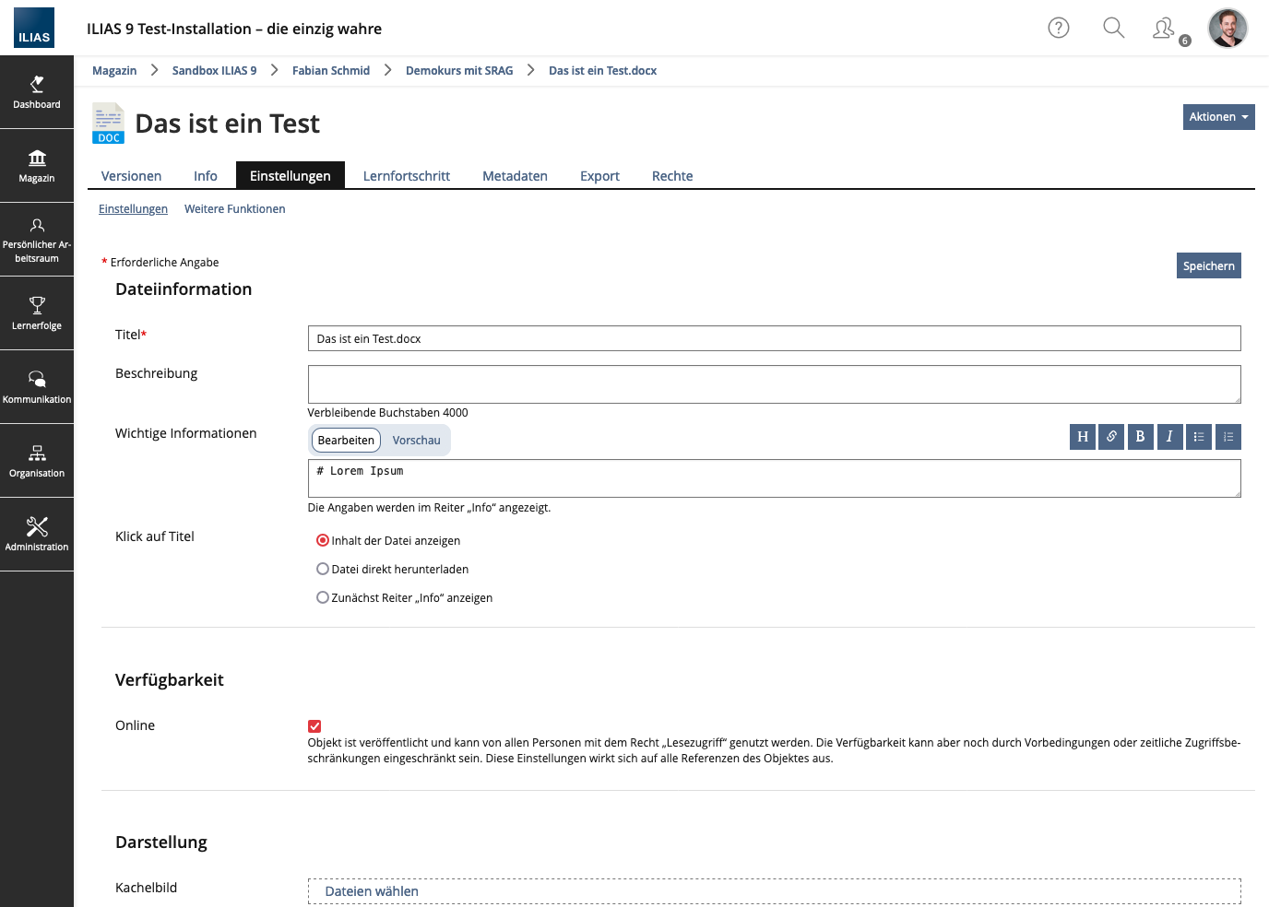
Task: Open the user avatar profile menu
Action: tap(1227, 28)
